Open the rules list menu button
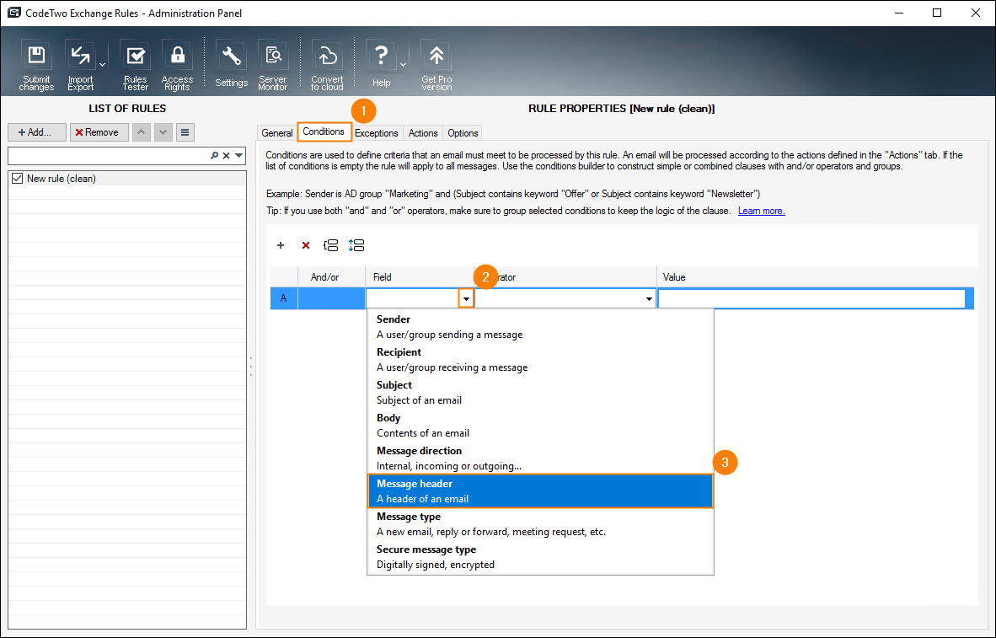The width and height of the screenshot is (996, 638). pos(185,132)
